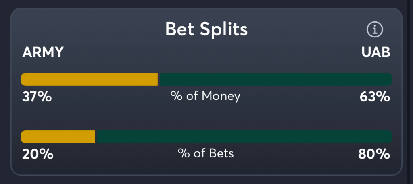
Task: Click the rounded right end of the bets bar
Action: click(389, 137)
